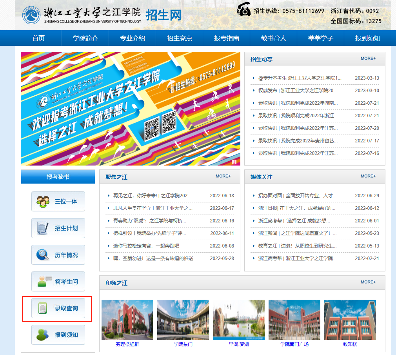Viewport: 396px width, 355px height.
Task: Expand 招生动态 with MORE+ link
Action: pyautogui.click(x=368, y=58)
